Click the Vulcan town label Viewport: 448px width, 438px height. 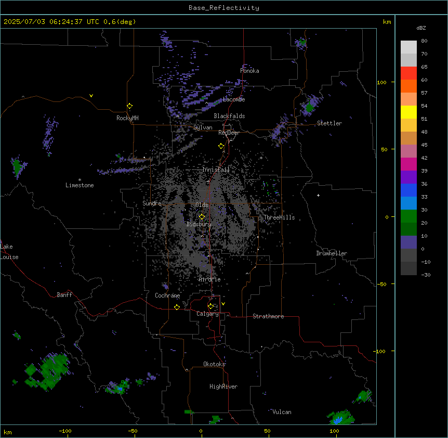pyautogui.click(x=282, y=412)
